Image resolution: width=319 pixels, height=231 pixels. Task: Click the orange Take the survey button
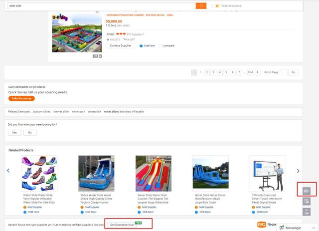[x=21, y=98]
